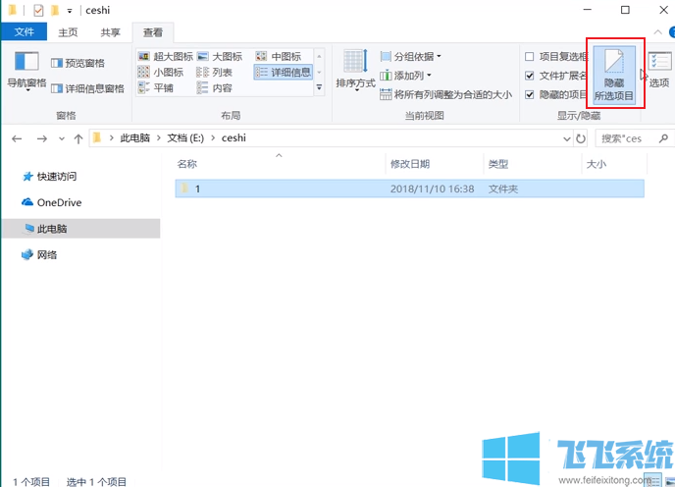Open Network in sidebar

[39, 254]
